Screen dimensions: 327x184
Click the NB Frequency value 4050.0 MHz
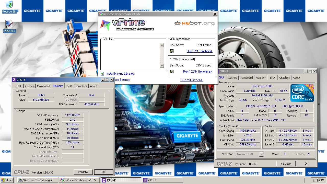(x=92, y=104)
